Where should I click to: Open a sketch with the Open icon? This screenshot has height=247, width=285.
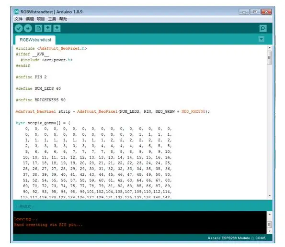point(48,28)
